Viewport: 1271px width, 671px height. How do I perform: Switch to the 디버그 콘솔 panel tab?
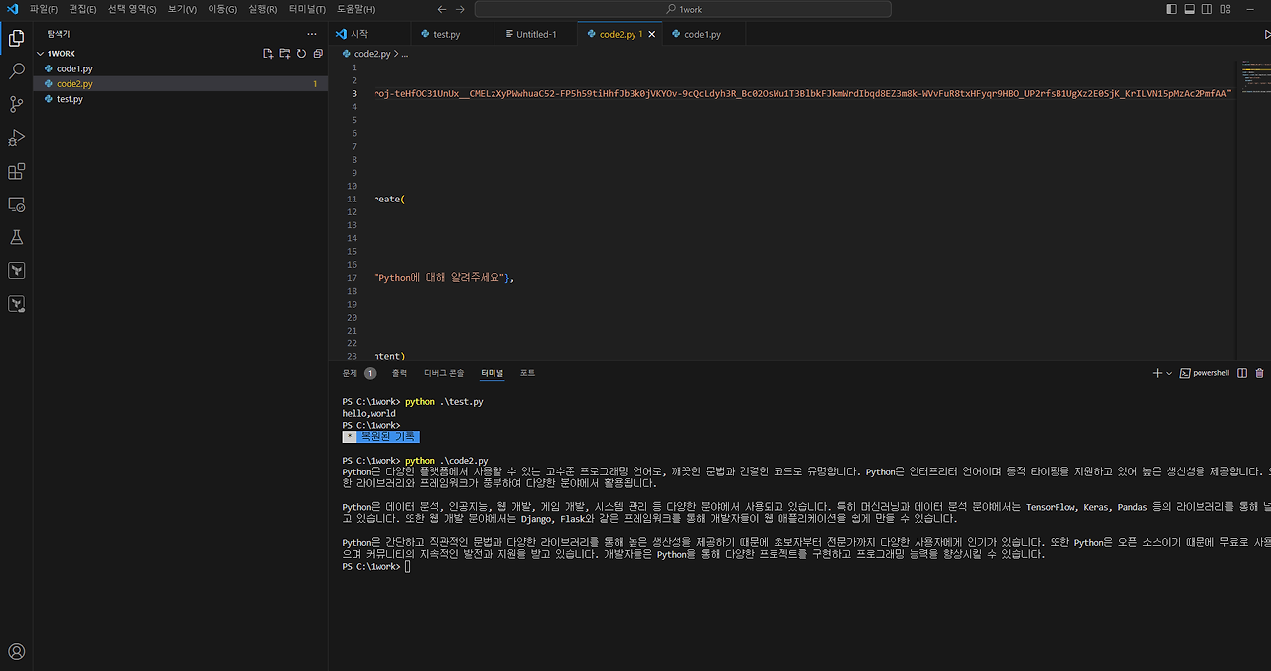point(444,373)
